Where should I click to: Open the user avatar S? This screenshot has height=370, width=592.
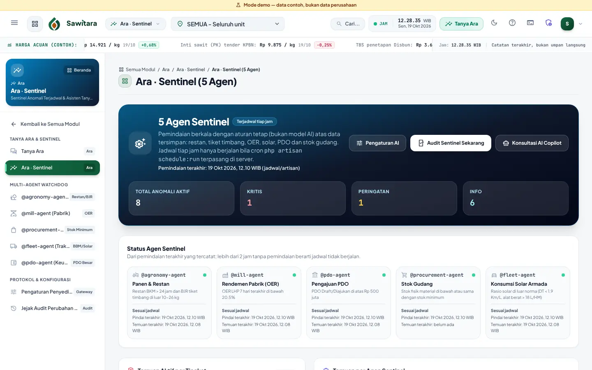coord(567,24)
